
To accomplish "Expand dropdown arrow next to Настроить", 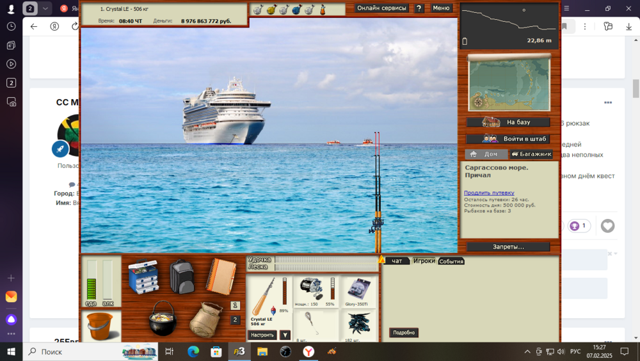I will click(x=285, y=335).
